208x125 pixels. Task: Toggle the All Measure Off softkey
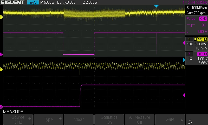(x=140, y=120)
